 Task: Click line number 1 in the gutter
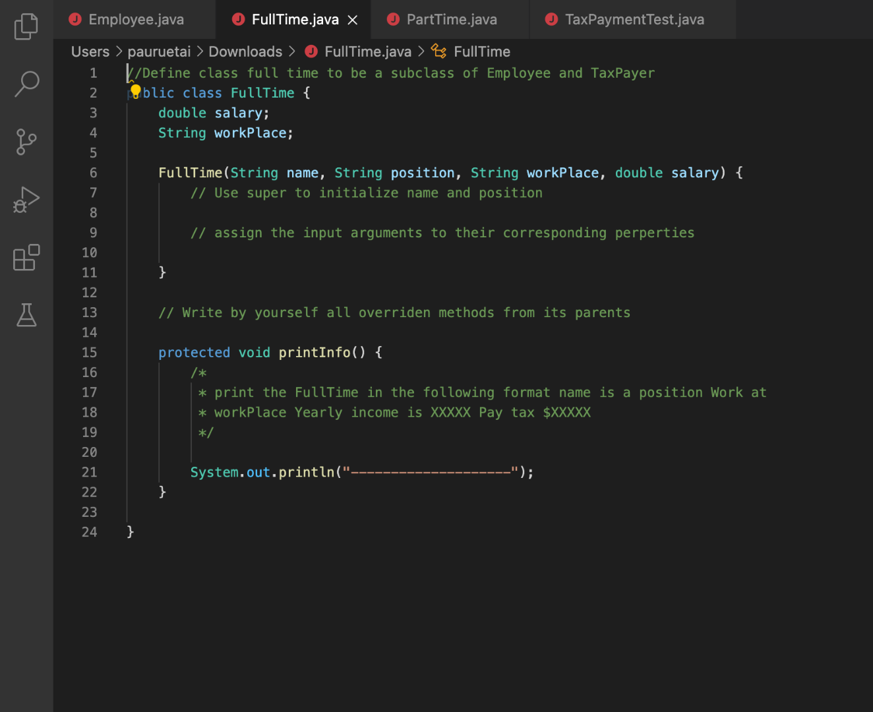(x=93, y=73)
